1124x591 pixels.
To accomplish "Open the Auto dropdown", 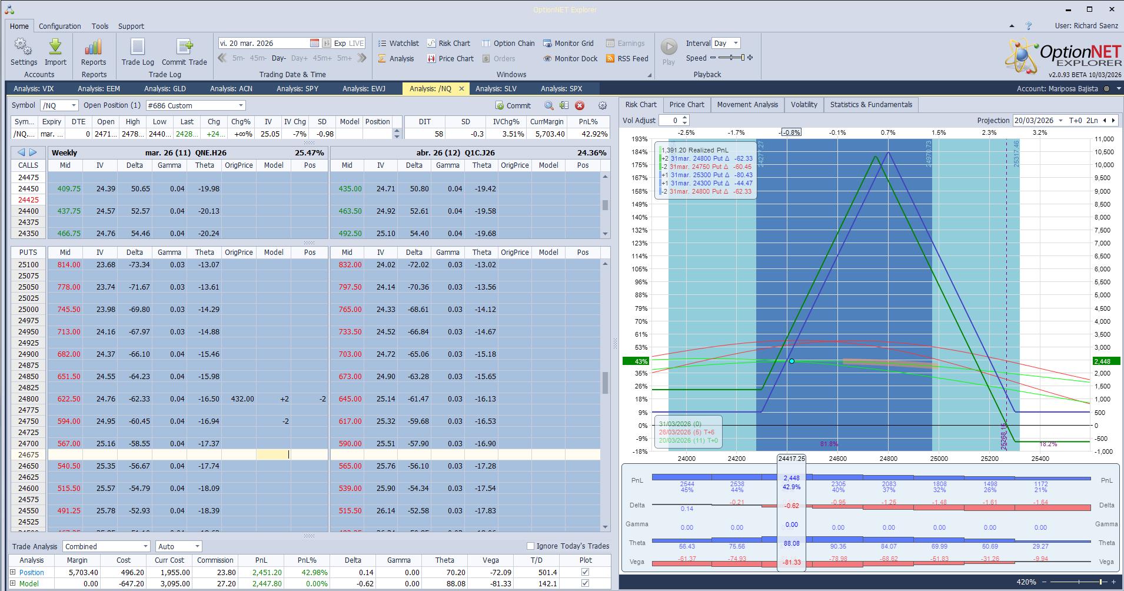I will 197,546.
